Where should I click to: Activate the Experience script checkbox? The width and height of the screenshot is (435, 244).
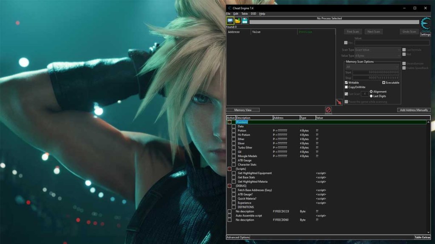click(234, 203)
